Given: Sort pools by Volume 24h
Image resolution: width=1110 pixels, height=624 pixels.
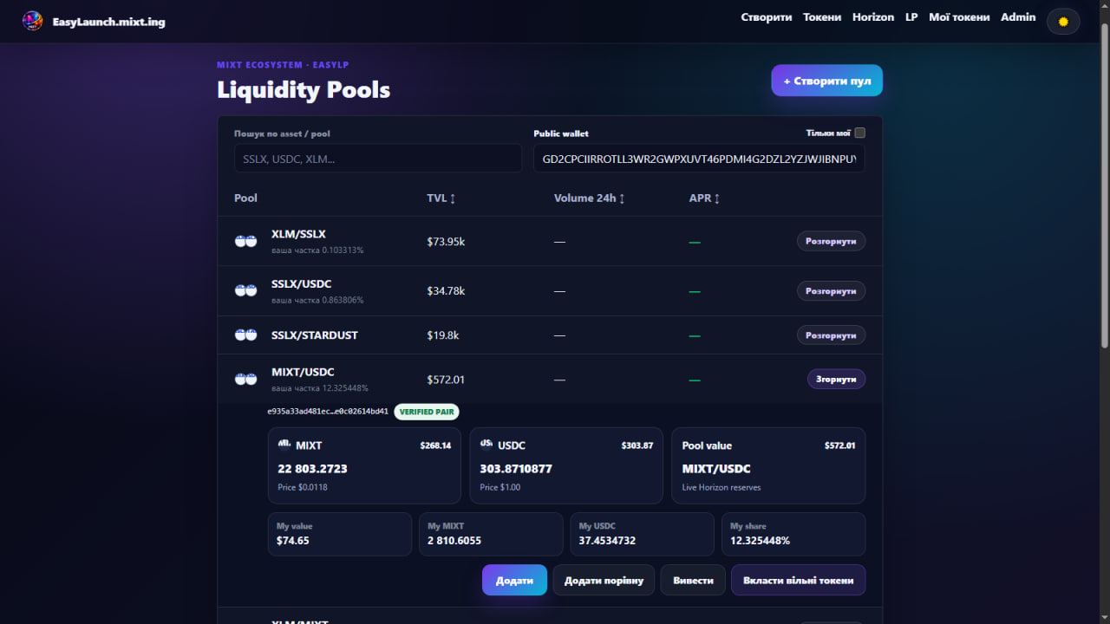Looking at the screenshot, I should coord(589,198).
